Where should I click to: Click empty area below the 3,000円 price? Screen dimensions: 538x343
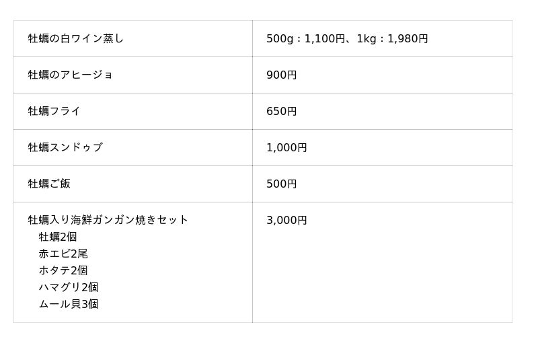381,282
